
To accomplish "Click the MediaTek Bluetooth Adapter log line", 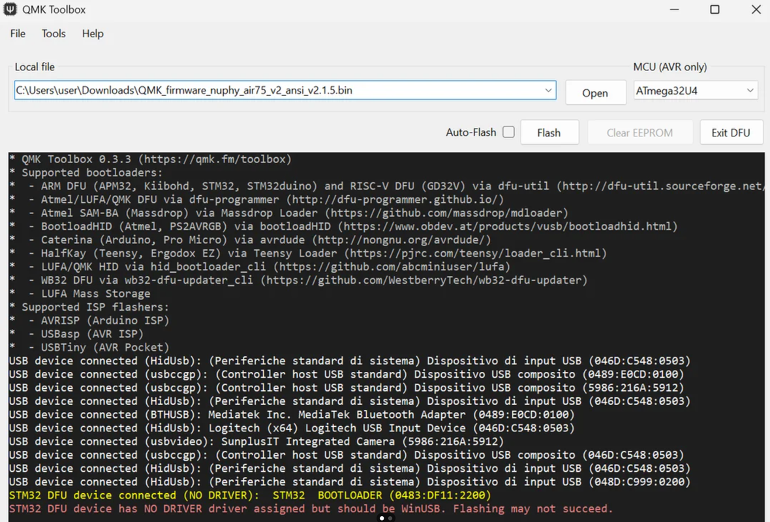I will (x=292, y=414).
